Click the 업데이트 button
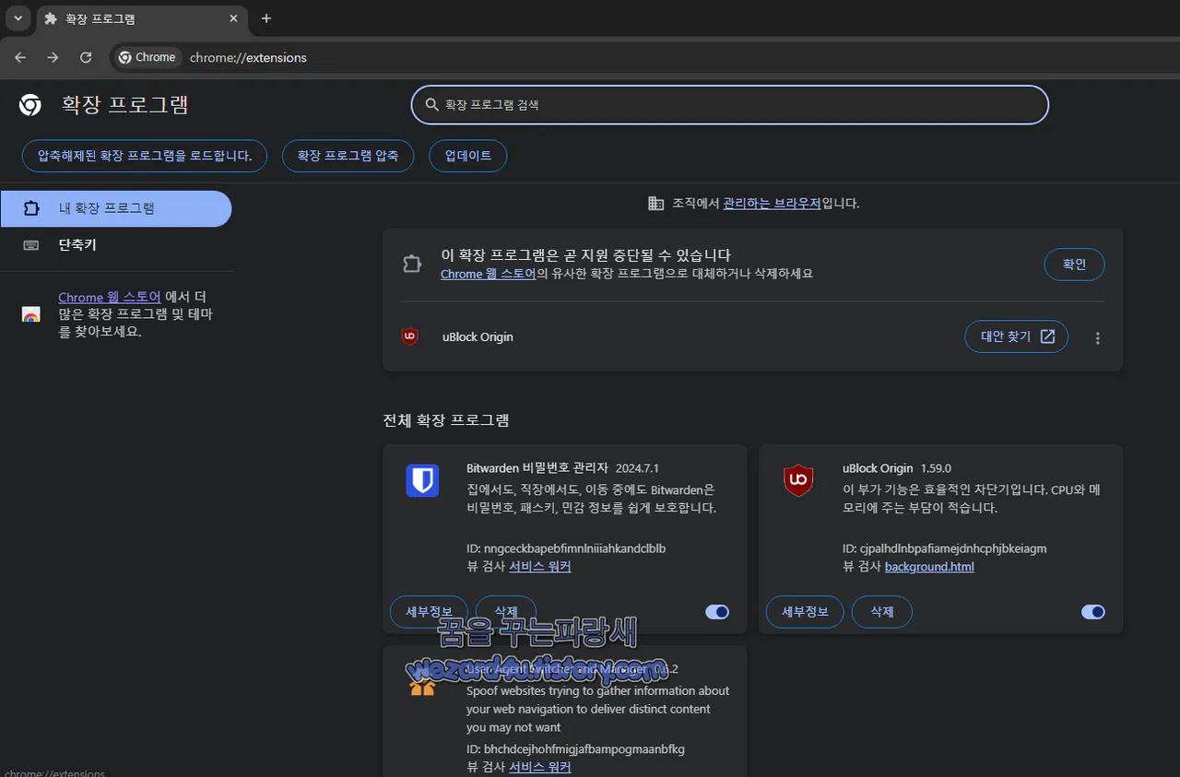The height and width of the screenshot is (777, 1180). 468,156
